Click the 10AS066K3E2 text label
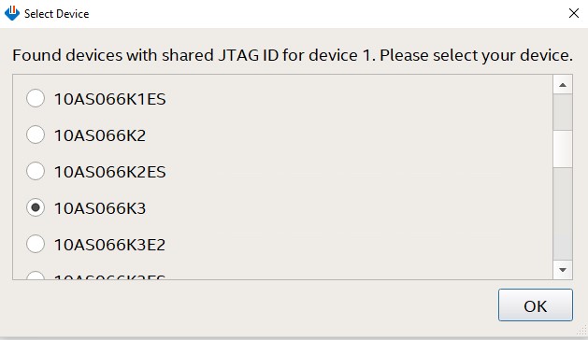Viewport: 588px width, 340px height. pos(110,245)
